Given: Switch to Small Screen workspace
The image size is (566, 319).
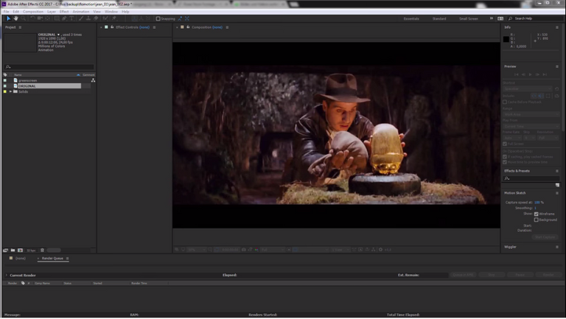Looking at the screenshot, I should pos(468,18).
